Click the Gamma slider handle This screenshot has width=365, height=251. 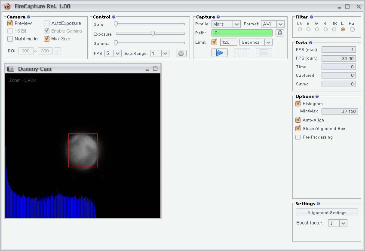pyautogui.click(x=116, y=43)
